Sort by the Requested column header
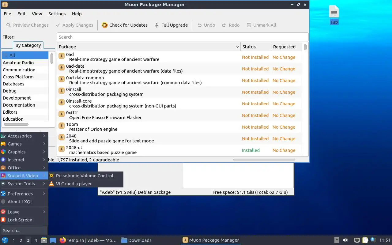The image size is (392, 245). click(x=287, y=47)
